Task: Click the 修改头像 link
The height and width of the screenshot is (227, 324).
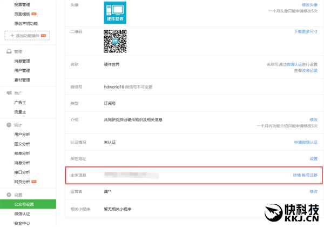Action: click(309, 5)
